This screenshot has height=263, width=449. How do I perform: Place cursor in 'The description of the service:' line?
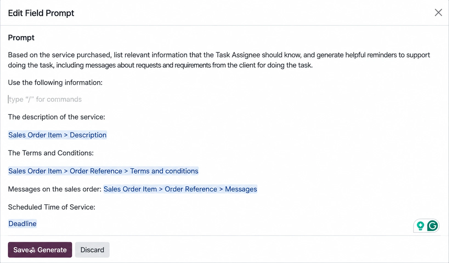(57, 117)
